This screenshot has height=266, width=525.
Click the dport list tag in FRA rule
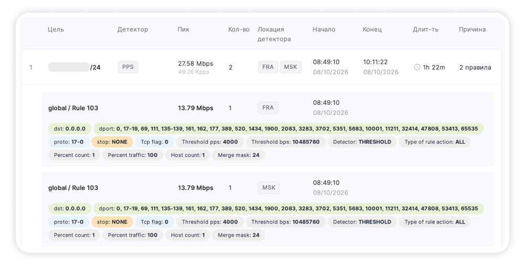pyautogui.click(x=288, y=129)
